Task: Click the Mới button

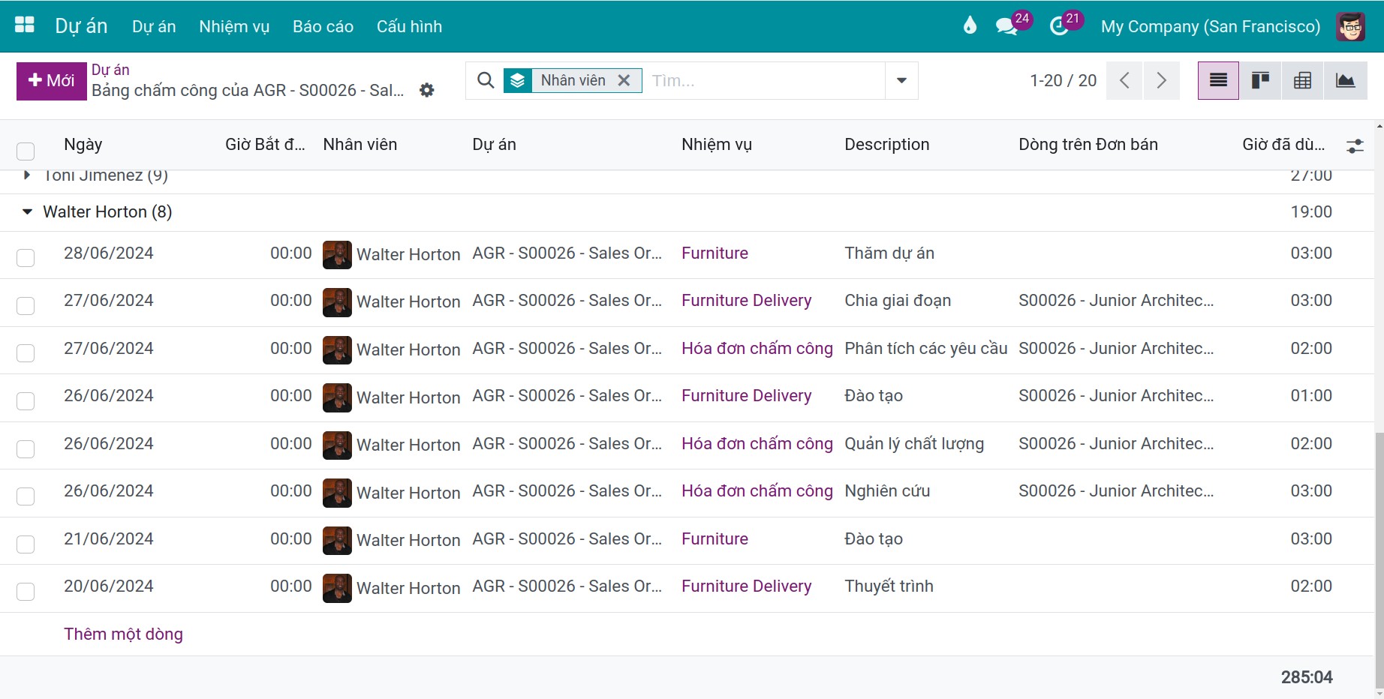Action: (51, 80)
